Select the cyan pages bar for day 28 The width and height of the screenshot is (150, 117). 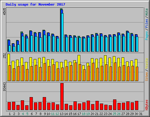point(128,42)
